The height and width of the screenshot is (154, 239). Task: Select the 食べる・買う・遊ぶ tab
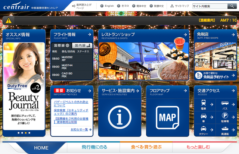(x=146, y=147)
